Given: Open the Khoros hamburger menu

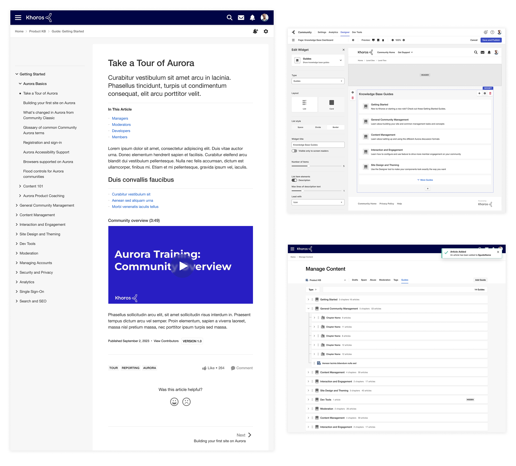Looking at the screenshot, I should [18, 18].
